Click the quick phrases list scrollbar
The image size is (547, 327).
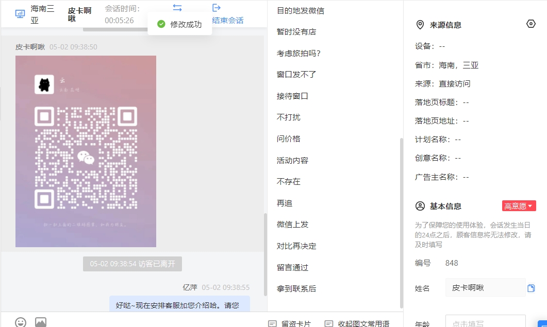(401, 223)
